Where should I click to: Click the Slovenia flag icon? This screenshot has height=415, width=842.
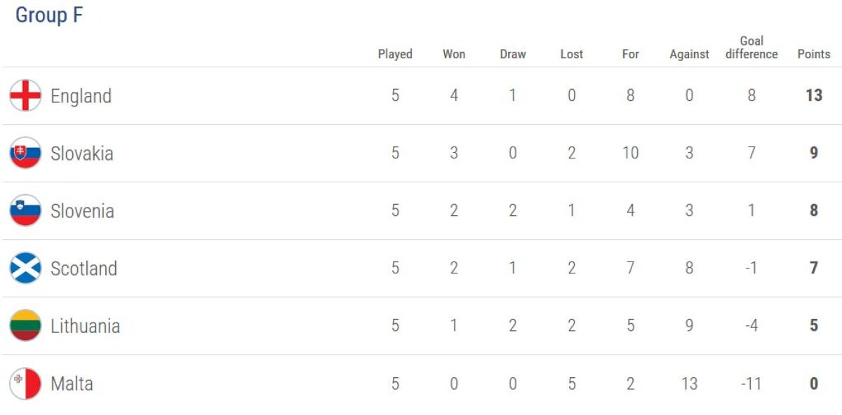pyautogui.click(x=25, y=210)
